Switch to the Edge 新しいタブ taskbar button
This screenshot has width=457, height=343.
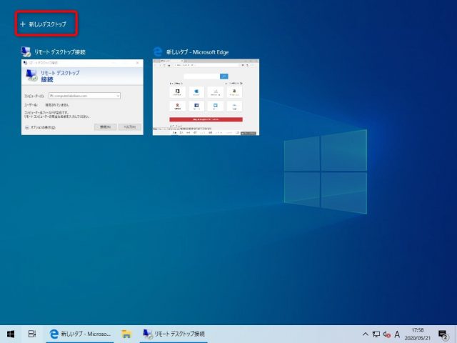[80, 334]
